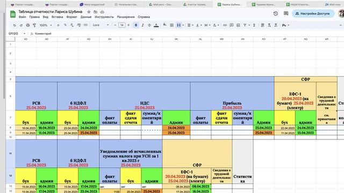Screen dimensions: 344x193
Task: Open text rotation dropdown
Action: coord(216,25)
